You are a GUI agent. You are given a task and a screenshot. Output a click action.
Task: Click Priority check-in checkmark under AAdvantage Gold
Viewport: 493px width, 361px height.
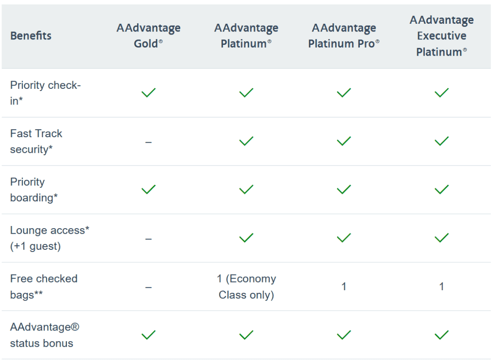pyautogui.click(x=148, y=93)
